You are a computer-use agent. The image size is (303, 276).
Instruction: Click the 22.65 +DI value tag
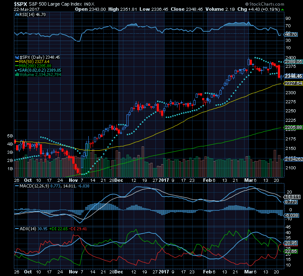(x=291, y=251)
